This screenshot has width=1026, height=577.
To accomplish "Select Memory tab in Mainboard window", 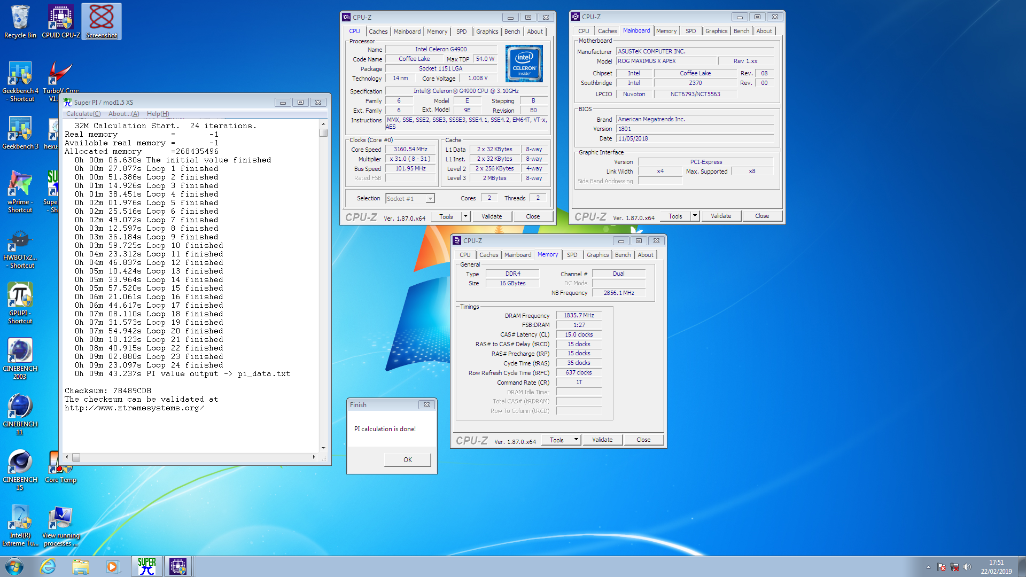I will point(666,31).
